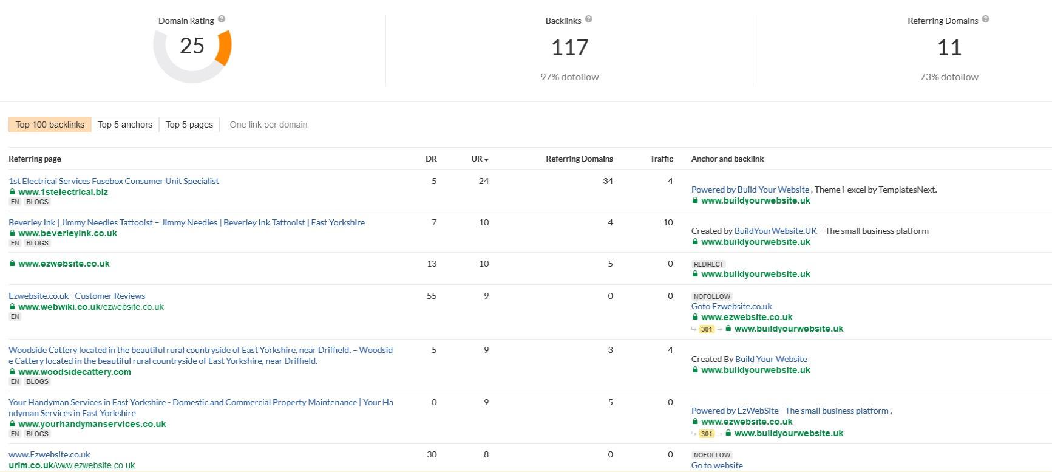
Task: Click the green lock icon beside www.woodsidecattery.com
Action: click(x=12, y=372)
